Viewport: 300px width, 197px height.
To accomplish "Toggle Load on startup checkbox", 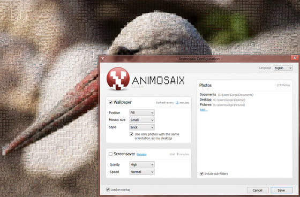I will [x=108, y=190].
